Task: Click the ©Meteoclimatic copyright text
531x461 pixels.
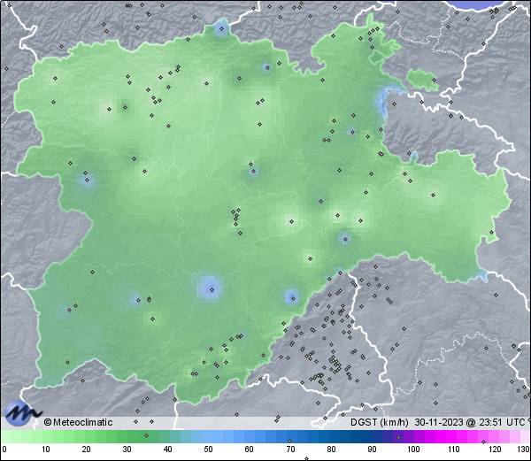Action: tap(78, 422)
